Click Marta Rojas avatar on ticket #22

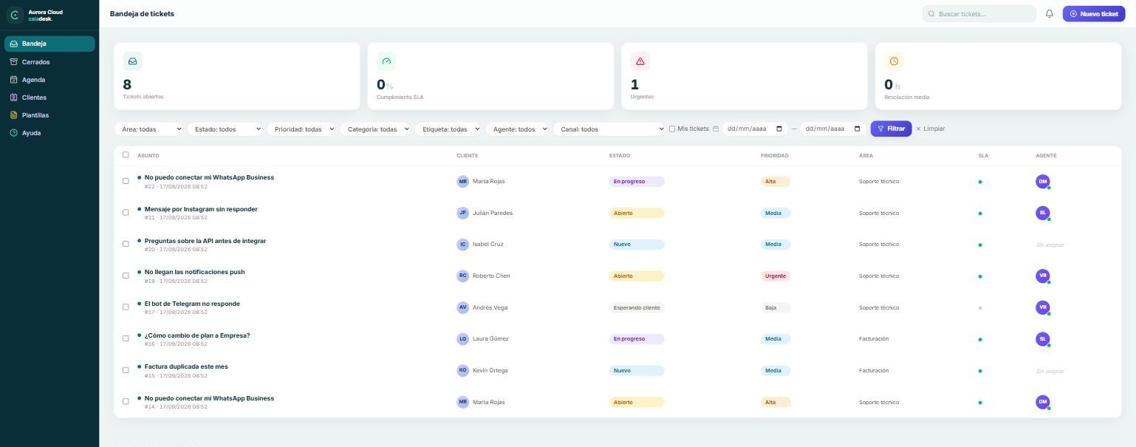462,181
